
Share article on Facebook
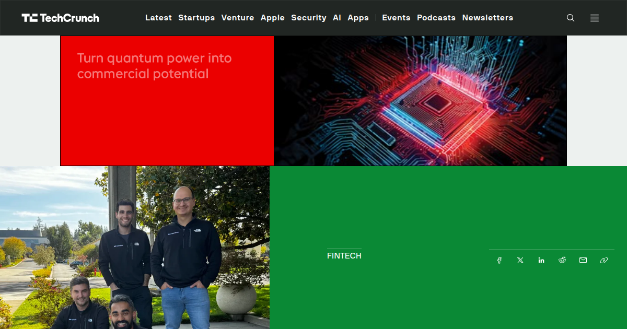(500, 260)
